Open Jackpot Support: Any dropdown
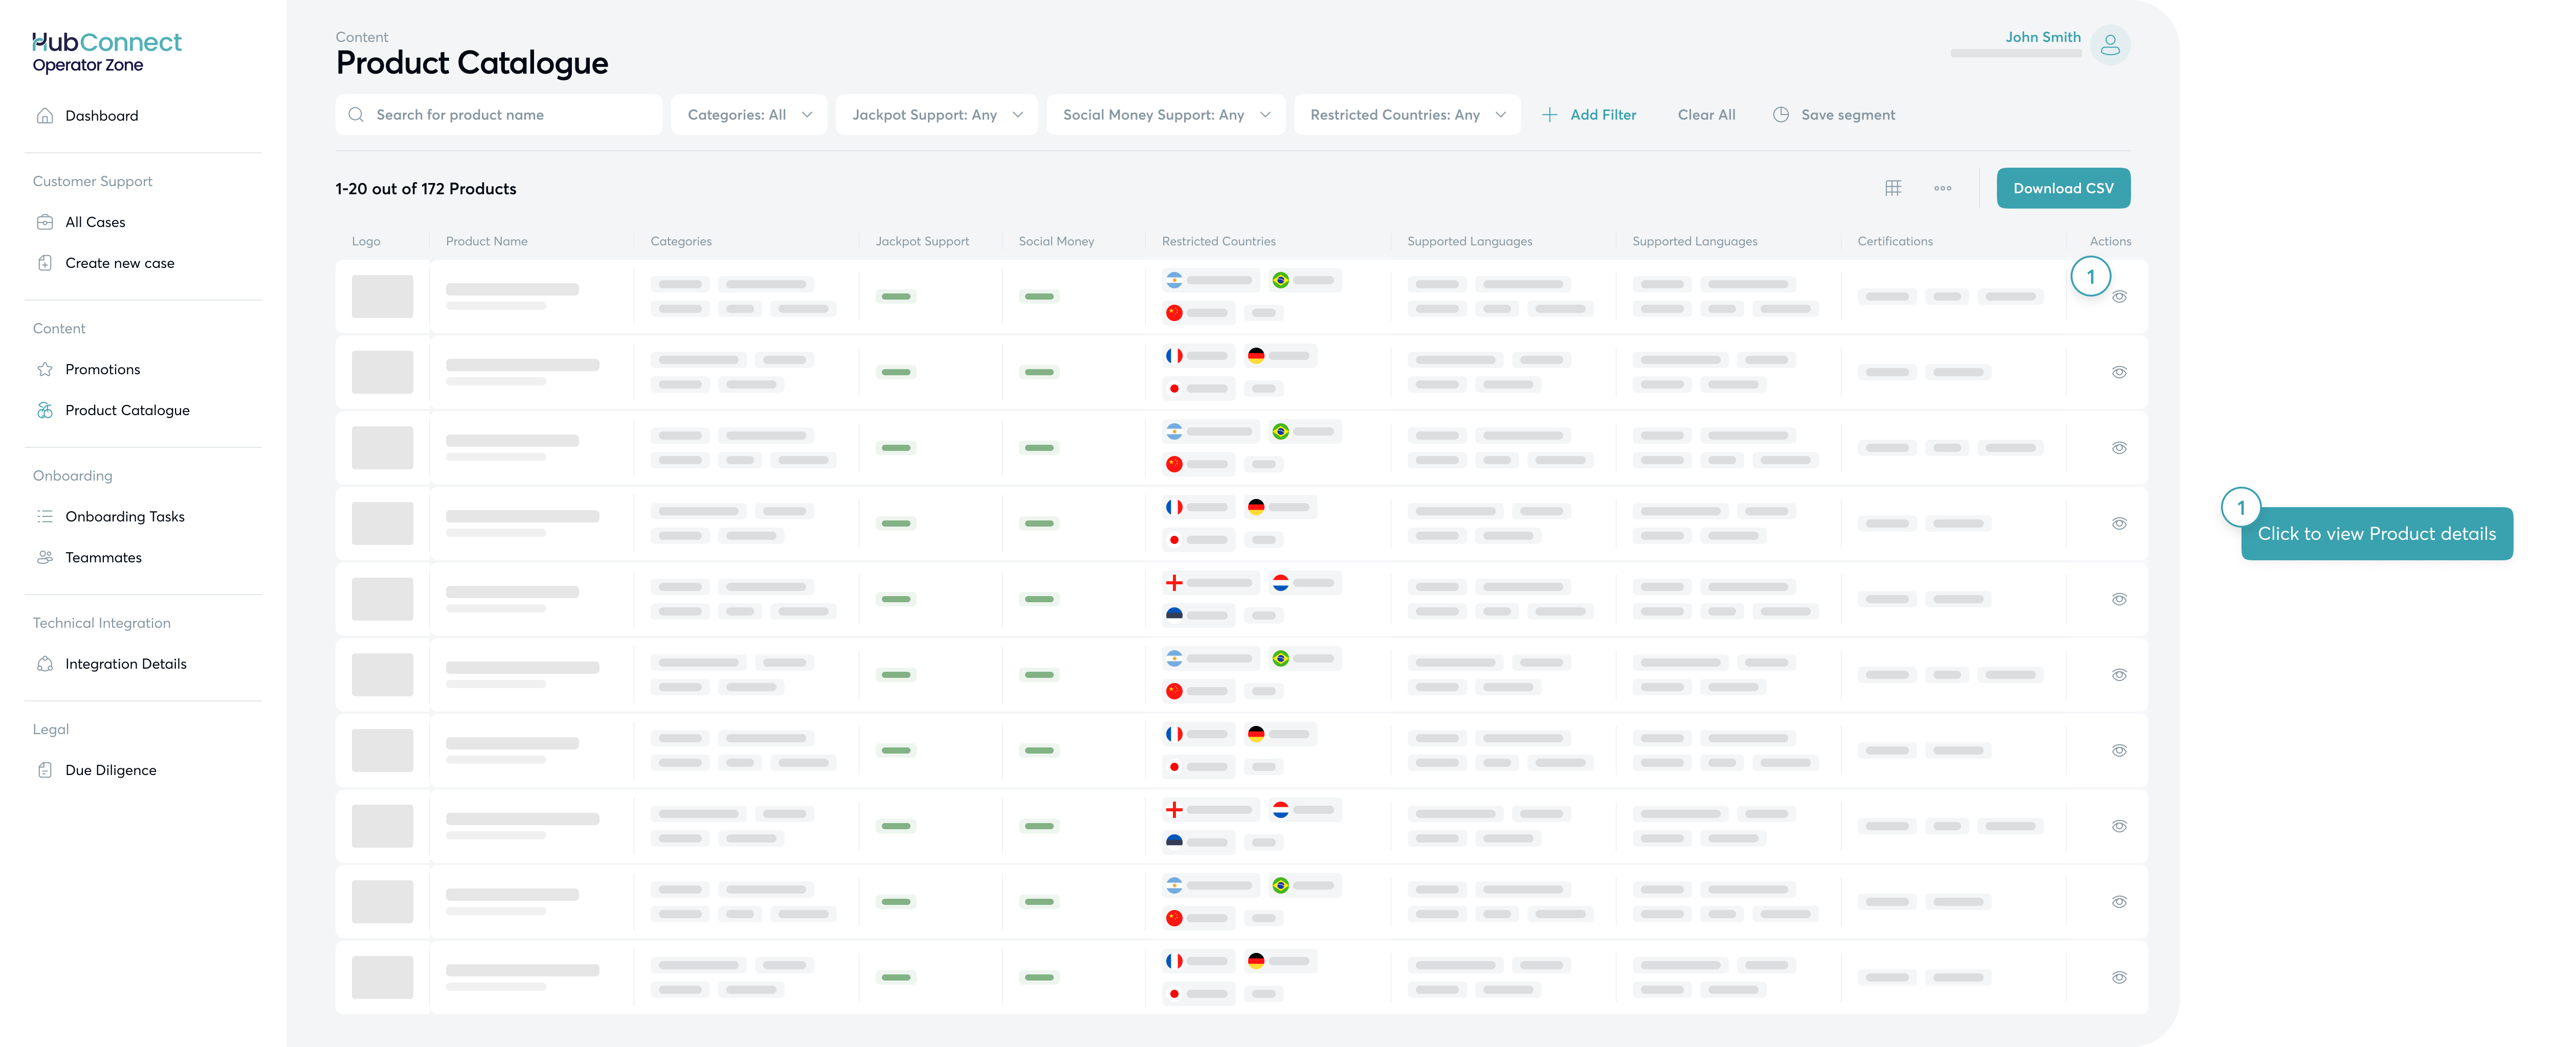 coord(936,115)
